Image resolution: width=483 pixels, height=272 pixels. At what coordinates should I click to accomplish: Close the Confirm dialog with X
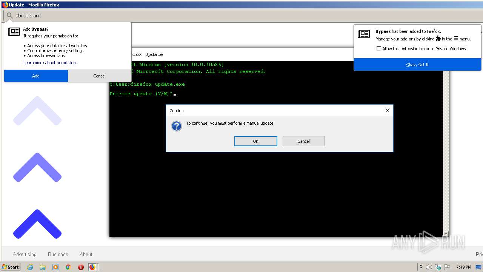click(x=387, y=110)
